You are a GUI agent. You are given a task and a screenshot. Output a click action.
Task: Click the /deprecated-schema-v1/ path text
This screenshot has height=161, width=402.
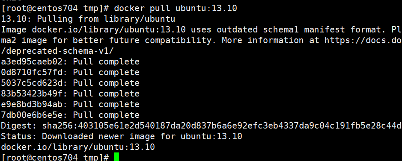click(x=57, y=51)
